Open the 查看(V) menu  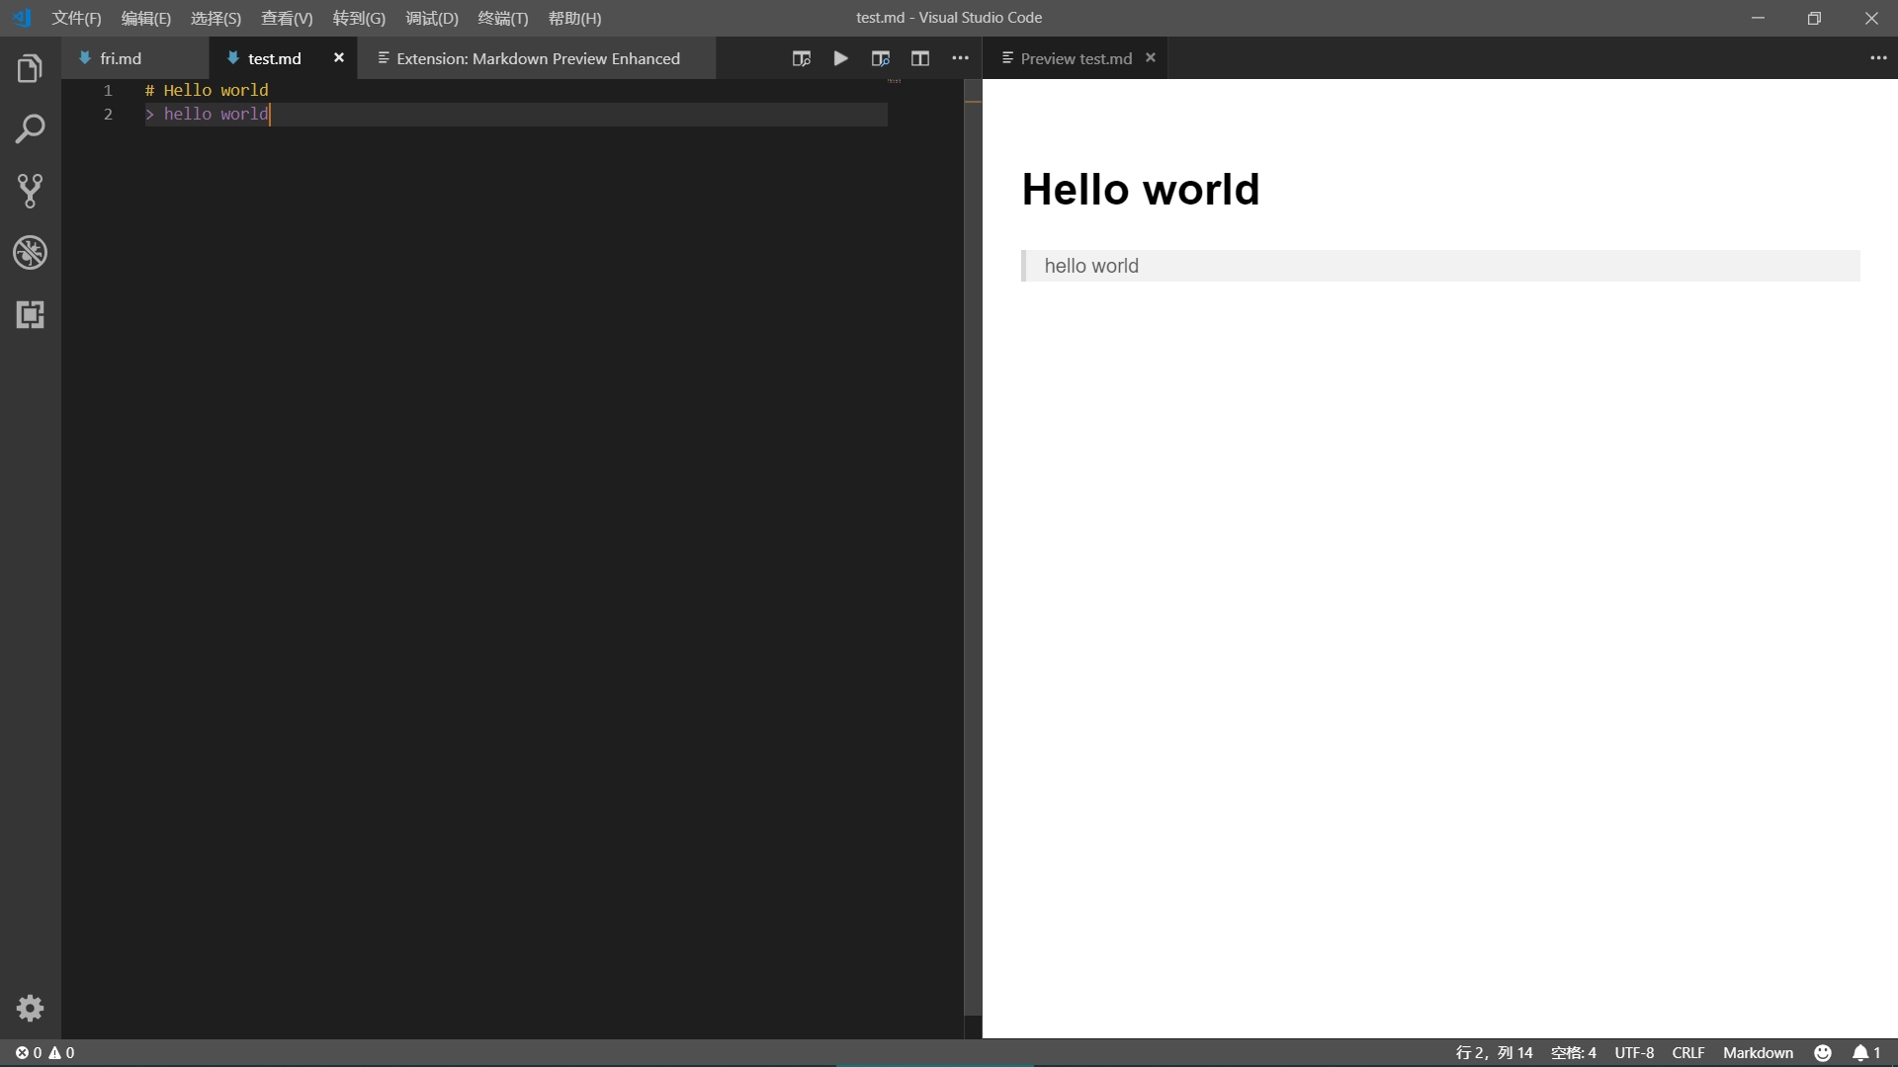[286, 18]
